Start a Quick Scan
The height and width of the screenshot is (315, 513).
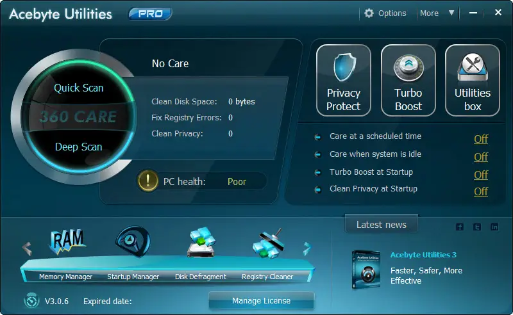click(78, 88)
